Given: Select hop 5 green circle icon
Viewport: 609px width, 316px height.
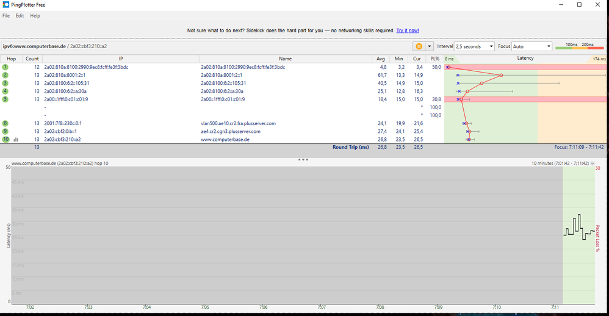Looking at the screenshot, I should (x=5, y=99).
